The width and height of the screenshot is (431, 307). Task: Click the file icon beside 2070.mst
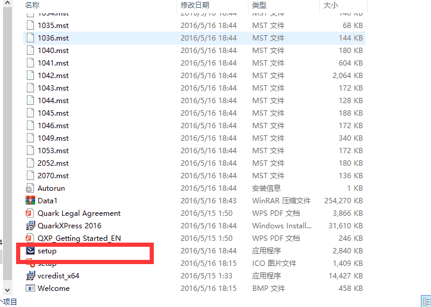click(x=30, y=175)
